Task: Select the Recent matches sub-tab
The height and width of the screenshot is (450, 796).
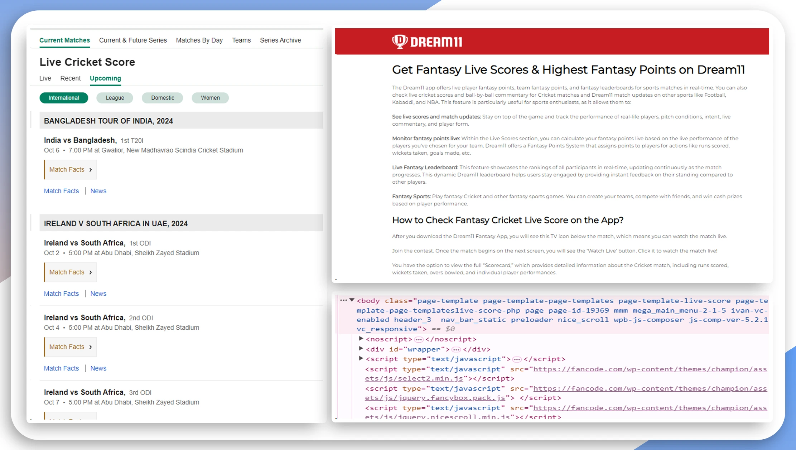Action: 71,78
